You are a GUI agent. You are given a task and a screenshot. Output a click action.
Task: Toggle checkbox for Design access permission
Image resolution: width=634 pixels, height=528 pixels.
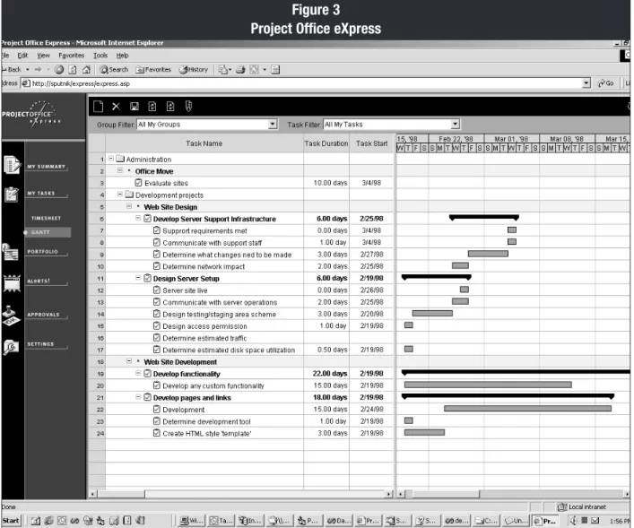(157, 326)
